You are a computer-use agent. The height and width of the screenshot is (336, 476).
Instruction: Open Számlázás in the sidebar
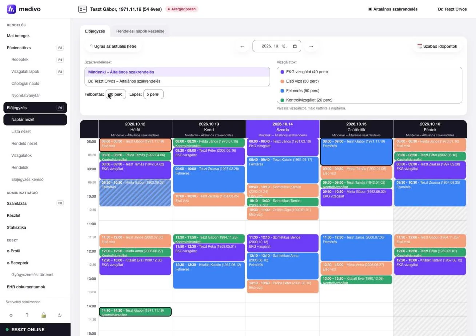pyautogui.click(x=35, y=204)
